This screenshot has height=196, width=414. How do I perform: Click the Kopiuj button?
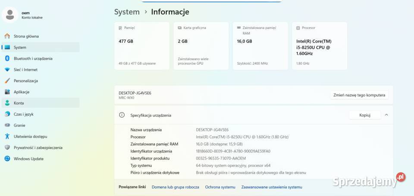pyautogui.click(x=365, y=115)
